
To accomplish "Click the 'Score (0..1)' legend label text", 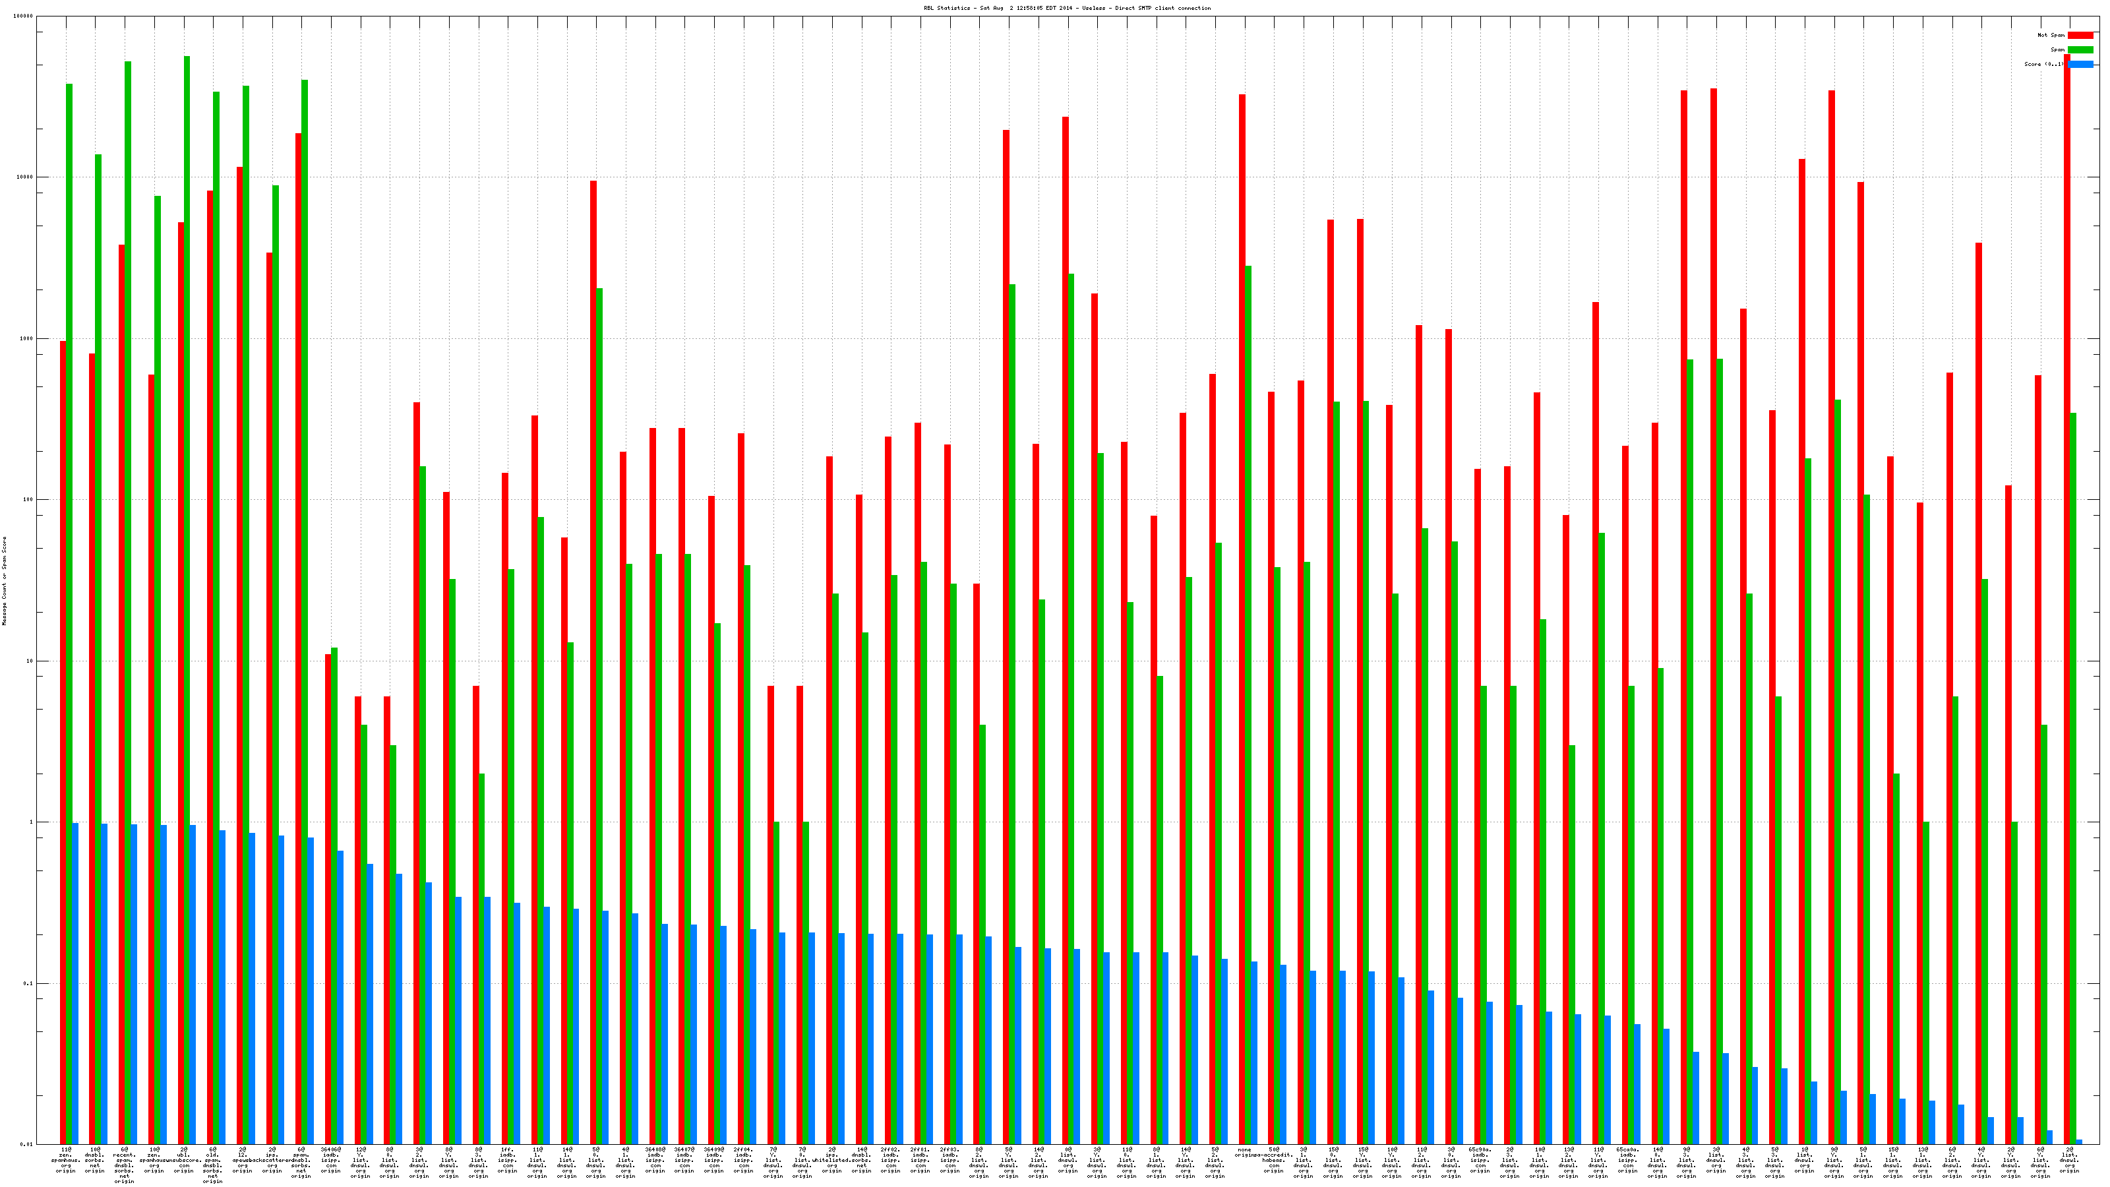I will coord(2043,64).
